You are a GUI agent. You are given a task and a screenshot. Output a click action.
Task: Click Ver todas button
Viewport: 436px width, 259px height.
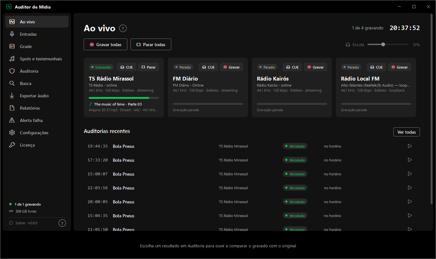pos(407,132)
